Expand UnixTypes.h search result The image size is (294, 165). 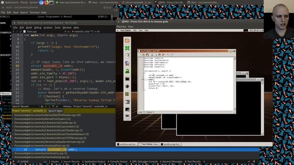13,119
